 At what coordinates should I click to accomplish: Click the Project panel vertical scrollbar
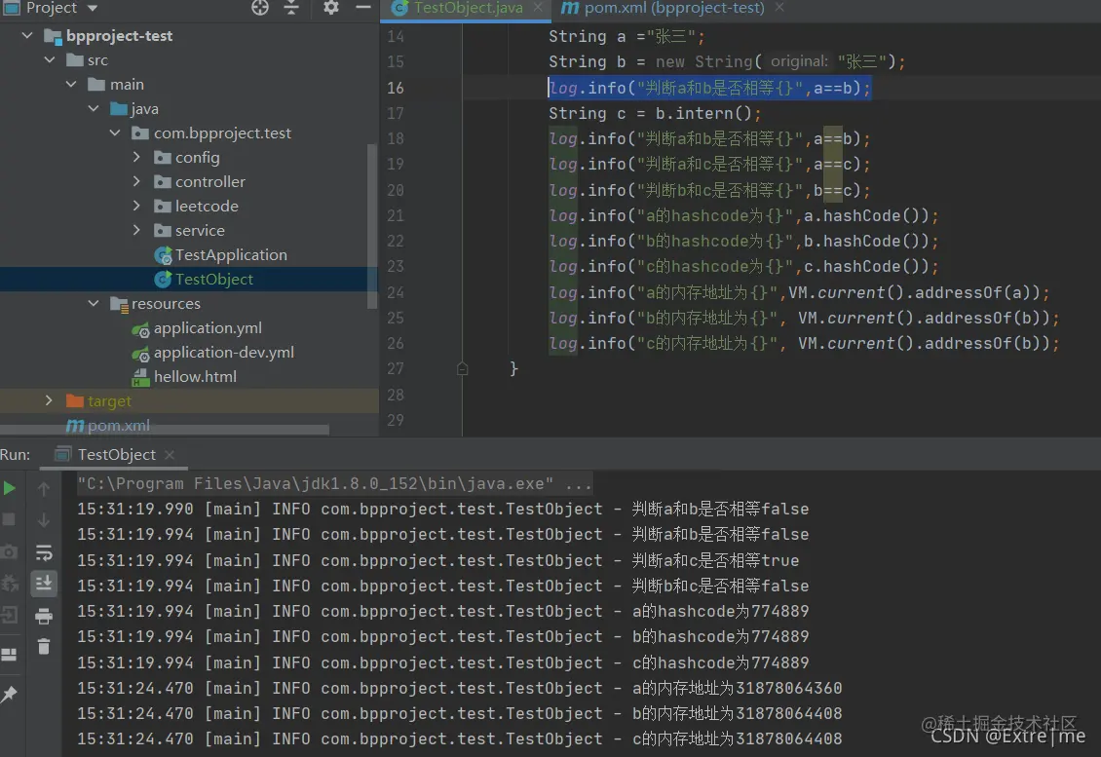pyautogui.click(x=372, y=225)
